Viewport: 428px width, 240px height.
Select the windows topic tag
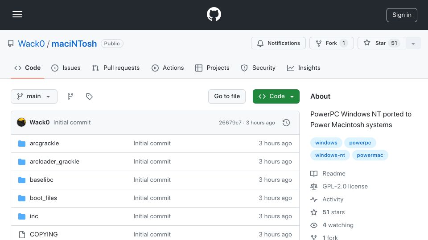point(326,143)
